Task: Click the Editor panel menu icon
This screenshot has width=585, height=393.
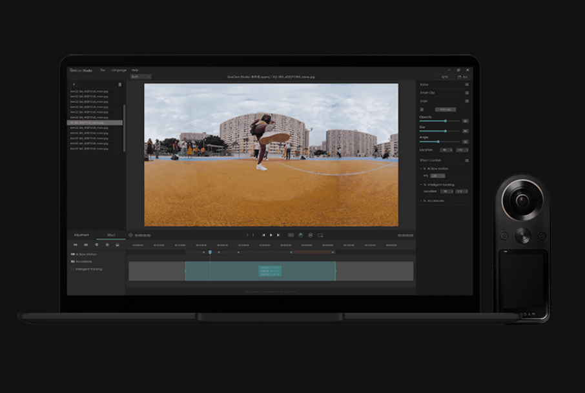Action: 467,85
